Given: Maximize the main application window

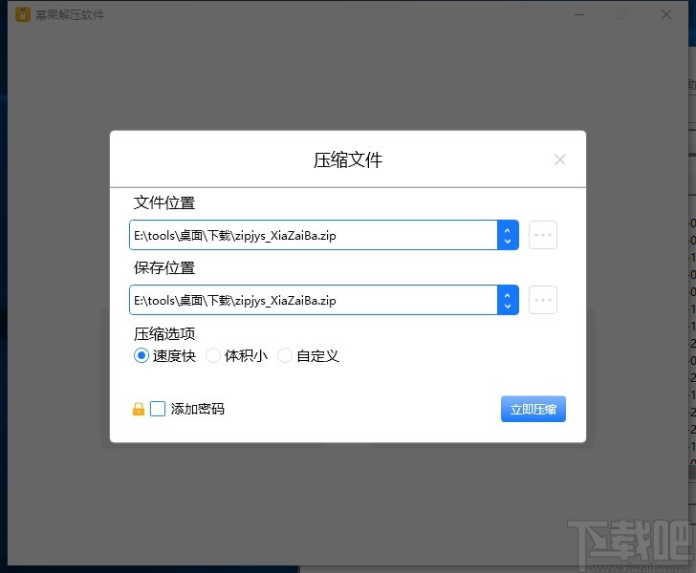Looking at the screenshot, I should pos(622,14).
